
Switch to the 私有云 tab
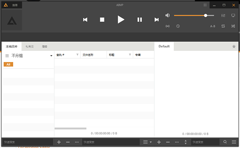click(x=30, y=47)
